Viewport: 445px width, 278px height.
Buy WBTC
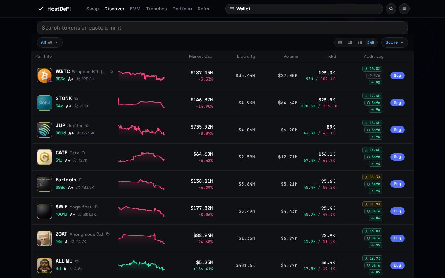[397, 75]
